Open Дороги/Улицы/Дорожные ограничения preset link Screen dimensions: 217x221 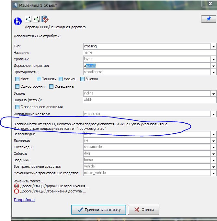point(54,186)
